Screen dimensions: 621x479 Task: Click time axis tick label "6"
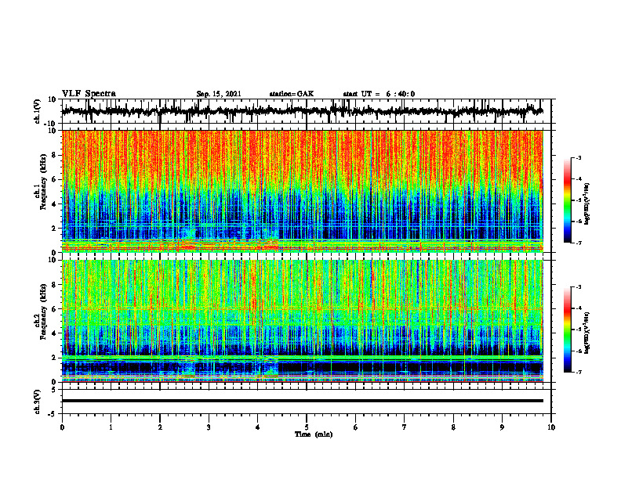(356, 427)
